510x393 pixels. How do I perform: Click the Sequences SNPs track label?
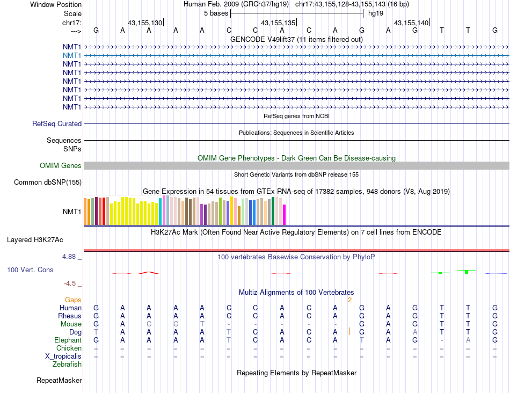coord(64,144)
